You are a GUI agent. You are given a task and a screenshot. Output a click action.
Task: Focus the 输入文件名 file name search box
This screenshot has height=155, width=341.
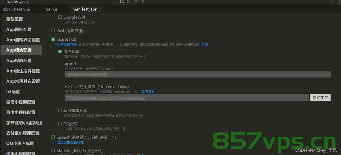tap(226, 2)
